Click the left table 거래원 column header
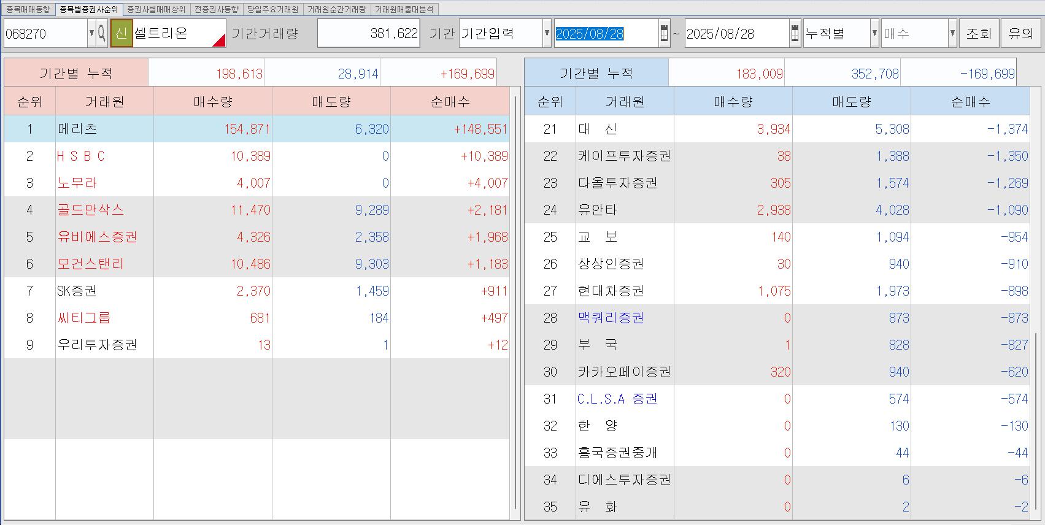 click(104, 102)
